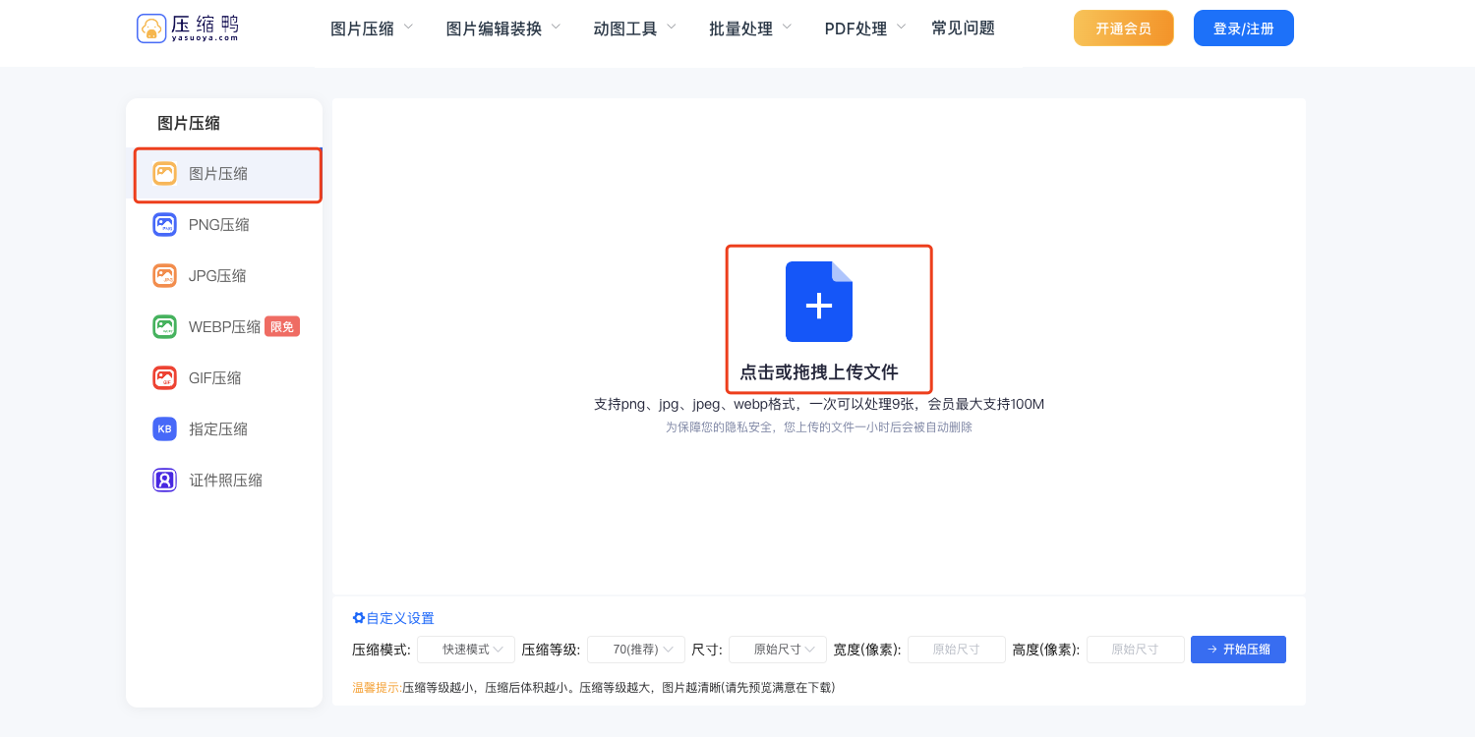Click the 证件照压缩 sidebar icon
Viewport: 1475px width, 737px height.
pos(164,481)
